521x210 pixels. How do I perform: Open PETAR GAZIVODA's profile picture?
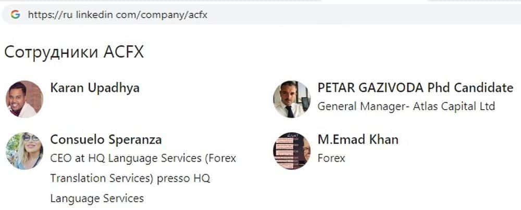click(x=292, y=99)
